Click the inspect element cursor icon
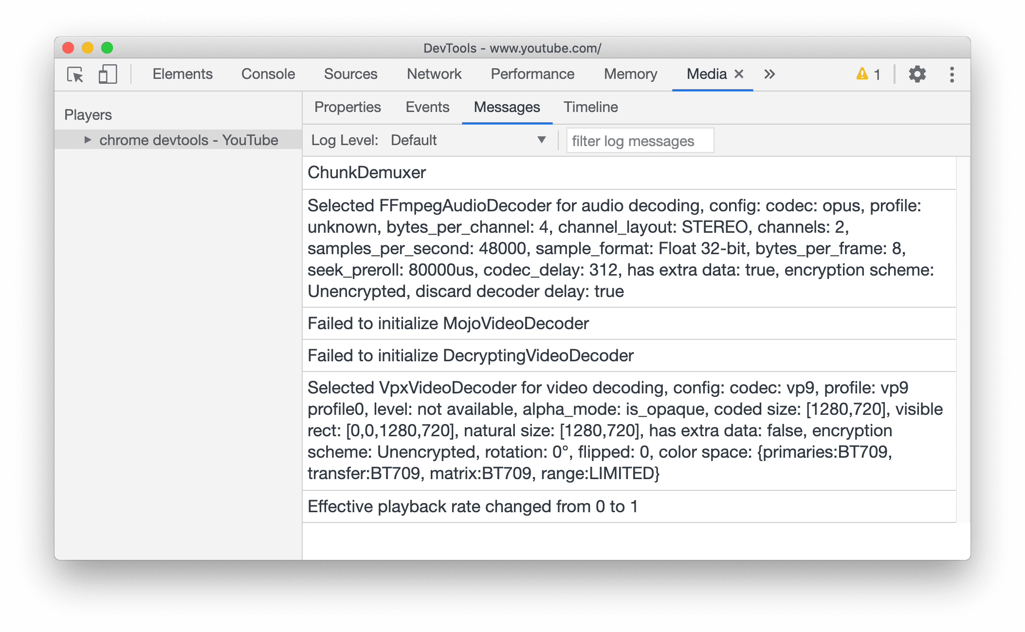Image resolution: width=1025 pixels, height=632 pixels. tap(75, 74)
